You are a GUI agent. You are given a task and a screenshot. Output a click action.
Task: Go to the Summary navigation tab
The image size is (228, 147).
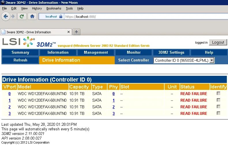point(20,53)
